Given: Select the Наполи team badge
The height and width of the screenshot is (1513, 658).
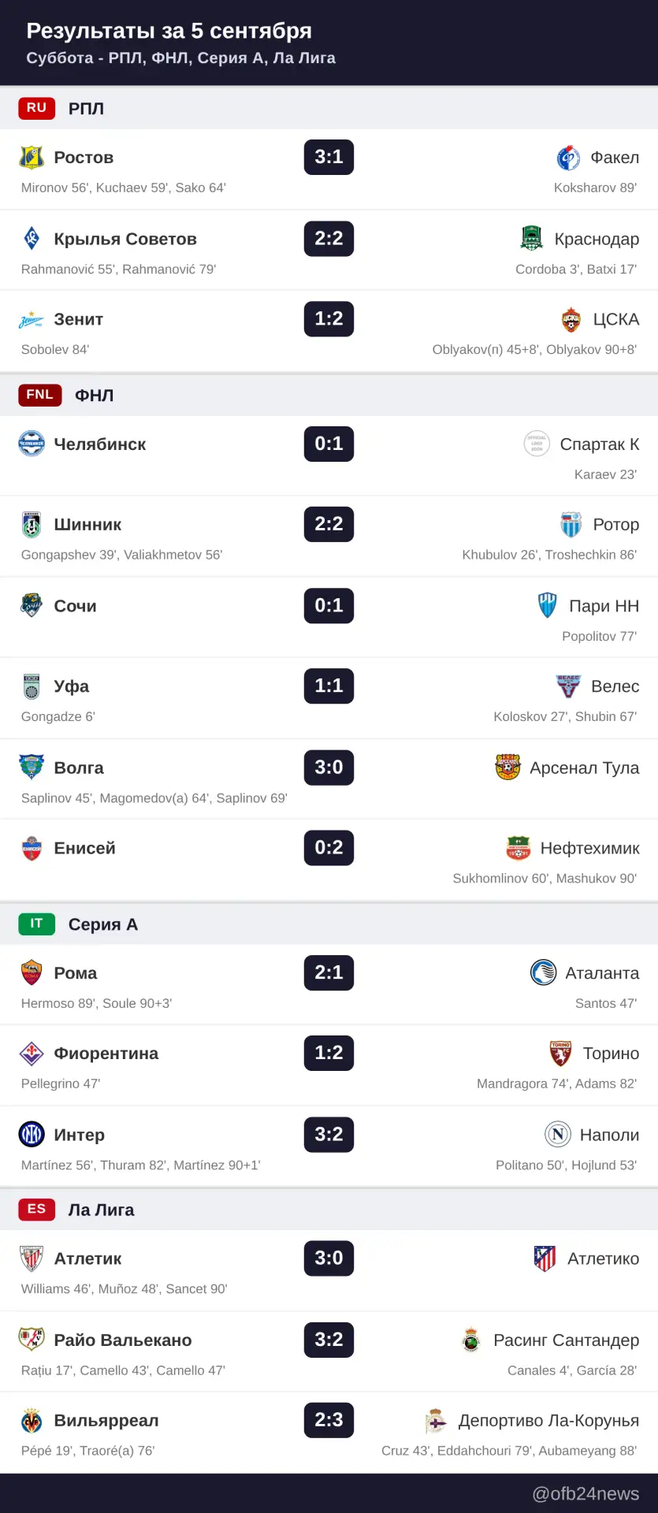Looking at the screenshot, I should [x=558, y=1135].
